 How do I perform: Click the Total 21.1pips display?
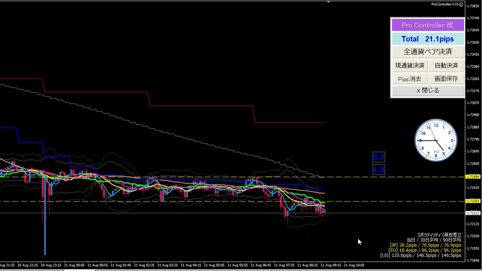[428, 39]
